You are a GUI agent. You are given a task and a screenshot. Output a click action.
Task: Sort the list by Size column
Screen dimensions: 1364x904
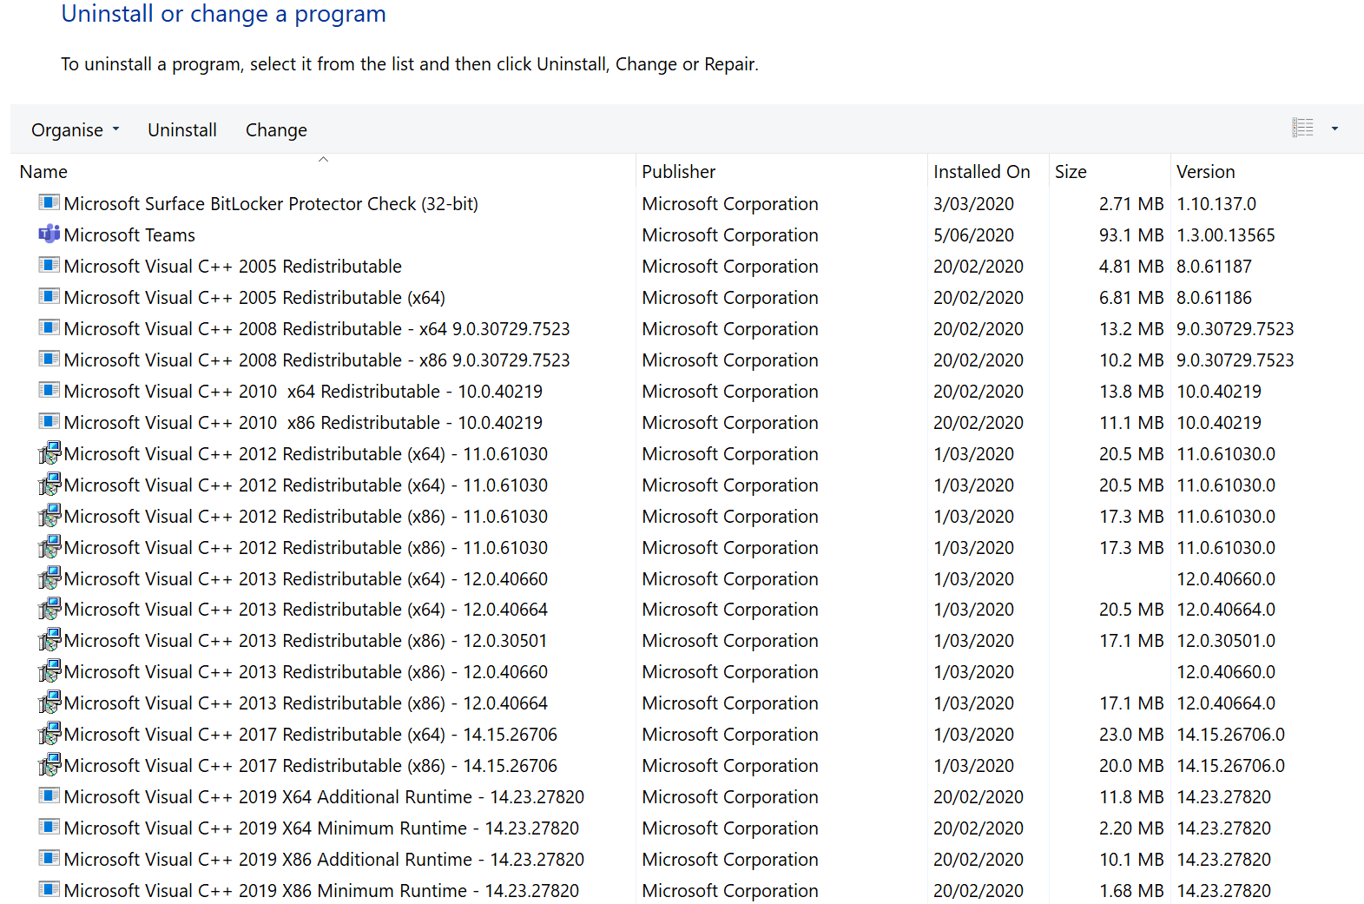(1071, 172)
